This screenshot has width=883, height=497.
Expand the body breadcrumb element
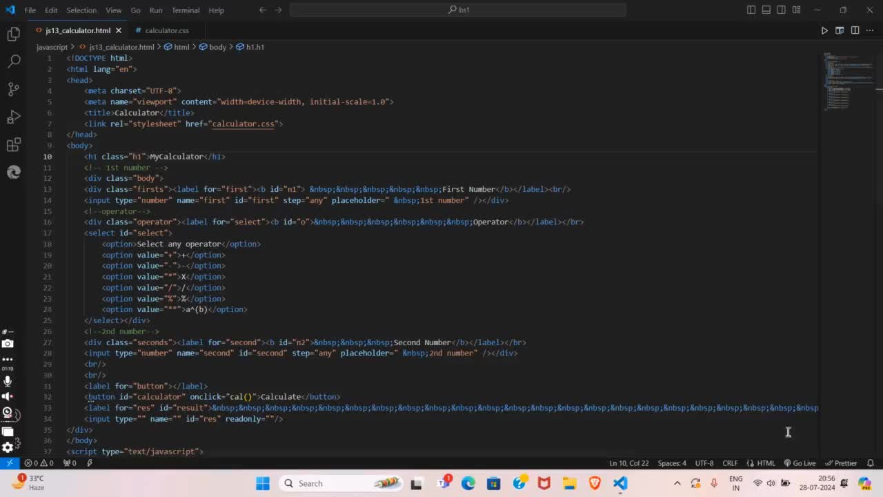pyautogui.click(x=213, y=47)
